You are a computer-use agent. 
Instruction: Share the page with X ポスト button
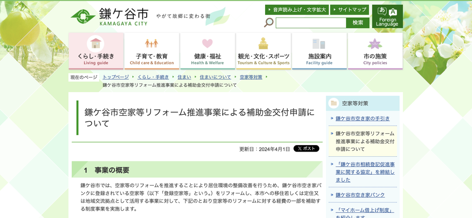pos(306,148)
